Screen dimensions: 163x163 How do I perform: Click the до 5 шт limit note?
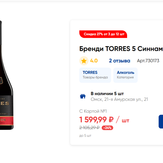[85, 136]
